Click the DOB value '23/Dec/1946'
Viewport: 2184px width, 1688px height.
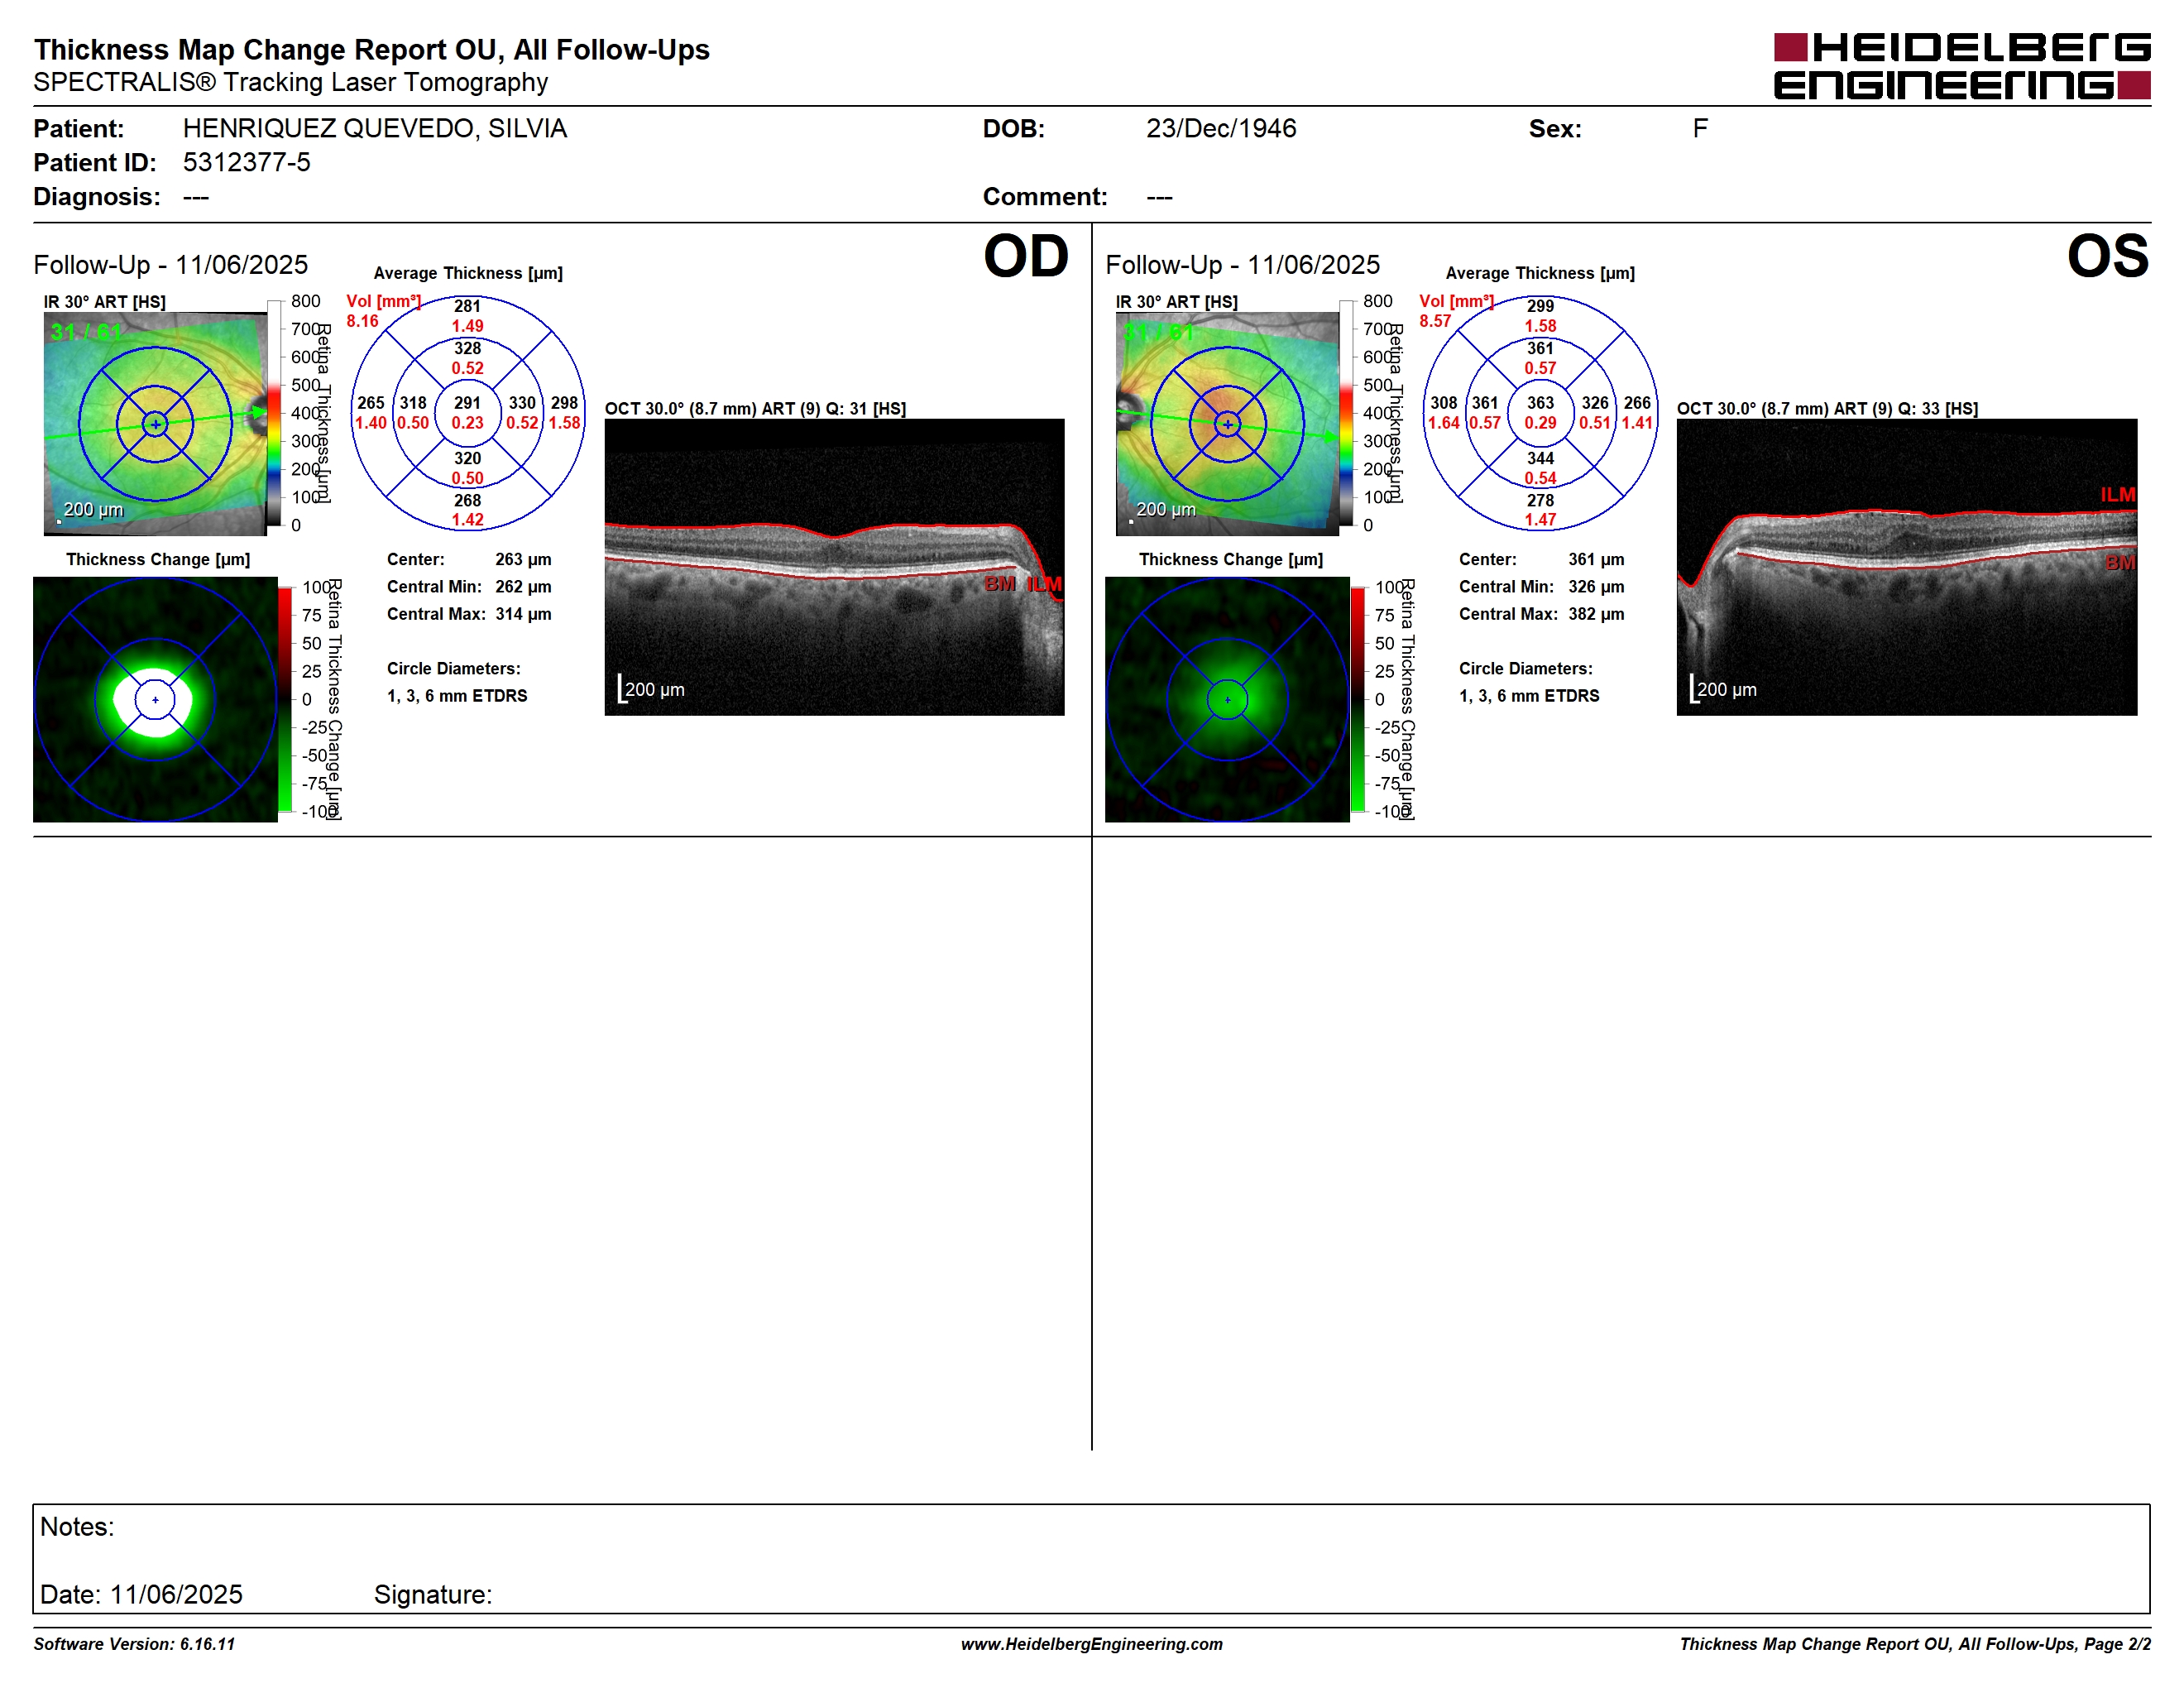(1221, 128)
